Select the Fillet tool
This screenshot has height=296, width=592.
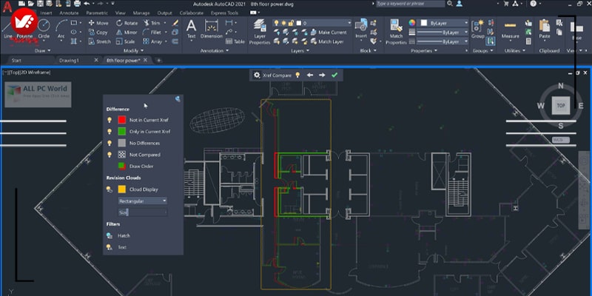tap(152, 33)
